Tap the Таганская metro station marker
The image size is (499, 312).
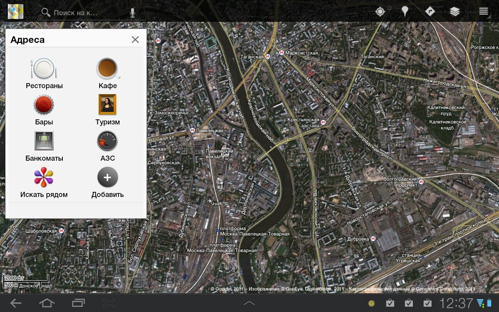click(268, 57)
